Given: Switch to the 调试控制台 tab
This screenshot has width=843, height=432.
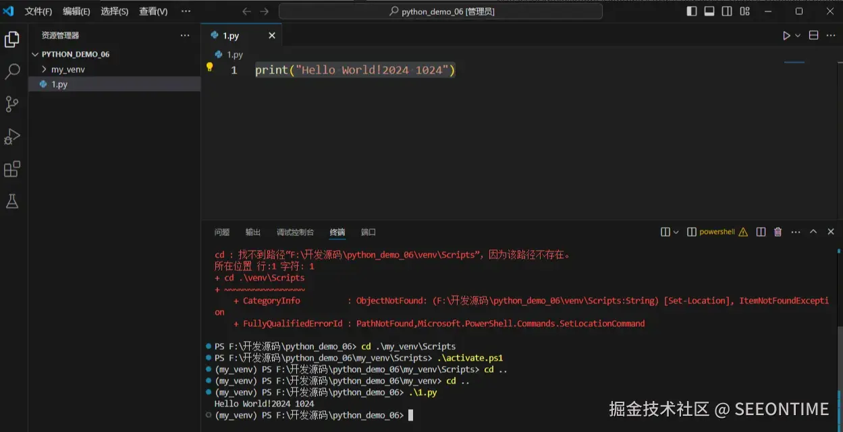Looking at the screenshot, I should [295, 232].
